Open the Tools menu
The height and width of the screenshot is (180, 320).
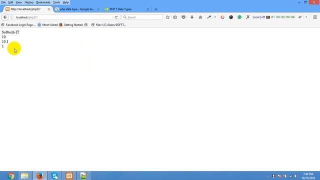pos(56,2)
